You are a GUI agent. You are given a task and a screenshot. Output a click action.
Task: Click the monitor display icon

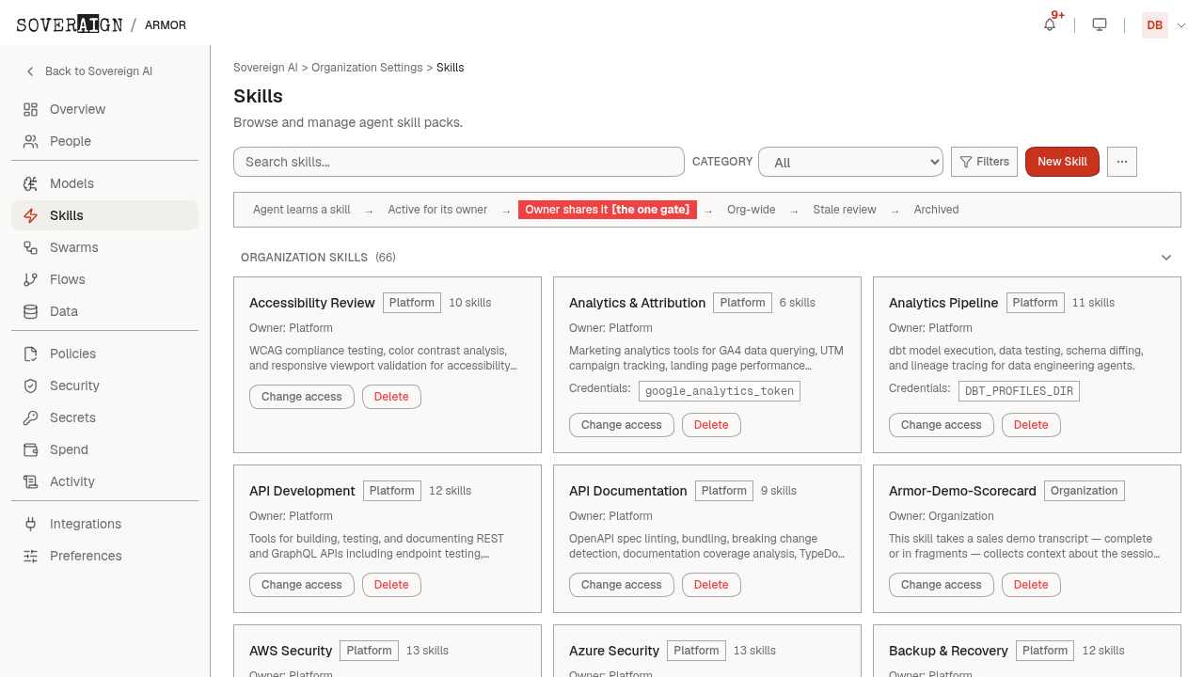[1100, 24]
